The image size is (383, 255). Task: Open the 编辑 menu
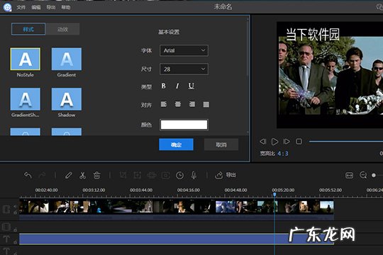36,7
